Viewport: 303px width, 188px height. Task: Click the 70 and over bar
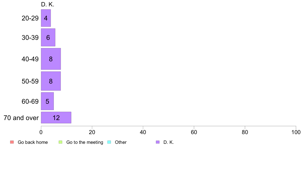click(x=56, y=118)
